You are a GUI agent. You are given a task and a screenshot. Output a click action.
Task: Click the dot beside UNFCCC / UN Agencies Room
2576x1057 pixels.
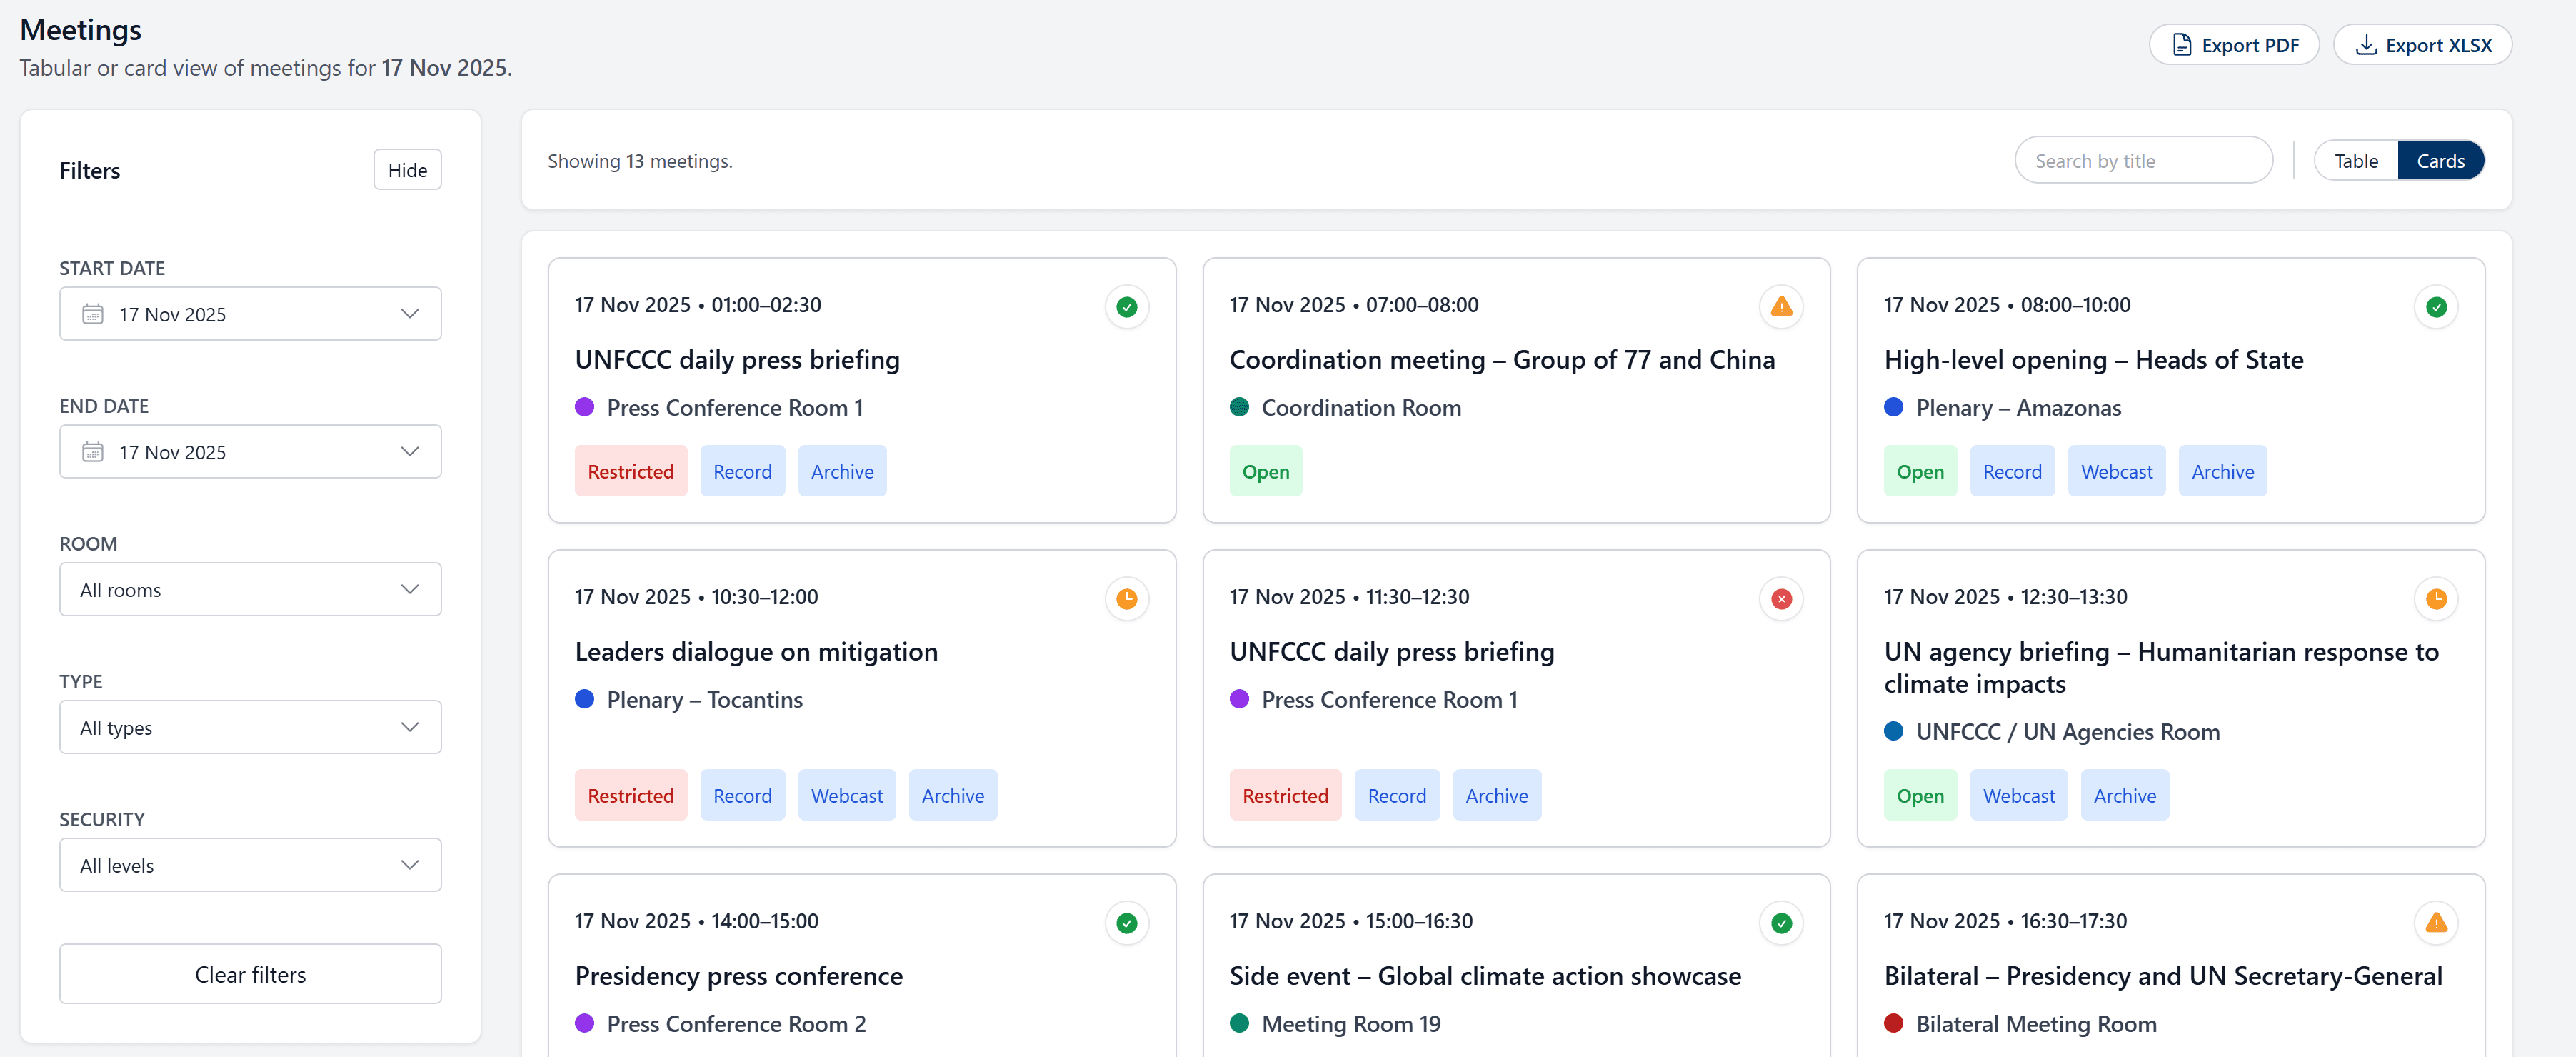click(1893, 731)
